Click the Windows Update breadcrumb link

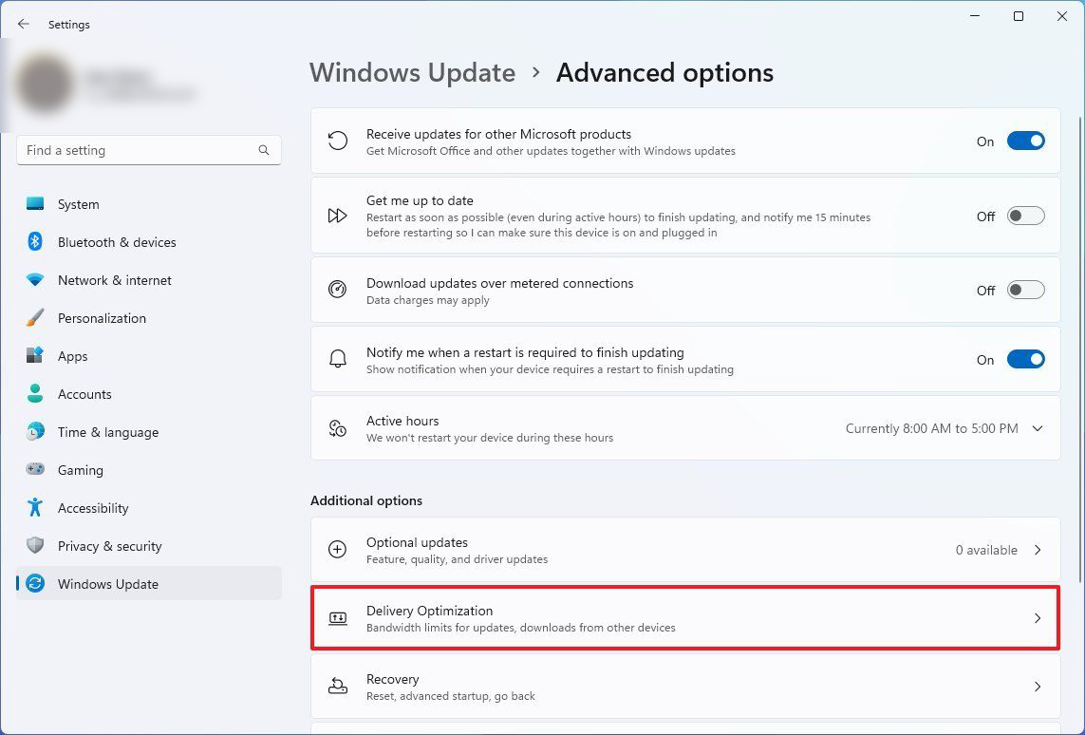(412, 73)
